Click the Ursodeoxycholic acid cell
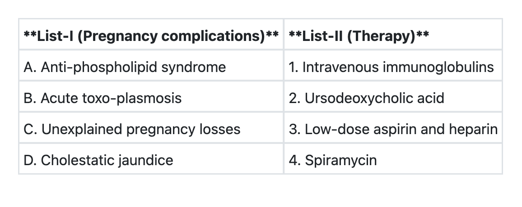 393,98
